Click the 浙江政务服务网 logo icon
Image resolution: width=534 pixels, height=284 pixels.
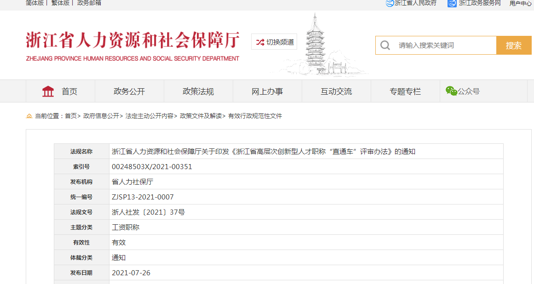[x=452, y=3]
